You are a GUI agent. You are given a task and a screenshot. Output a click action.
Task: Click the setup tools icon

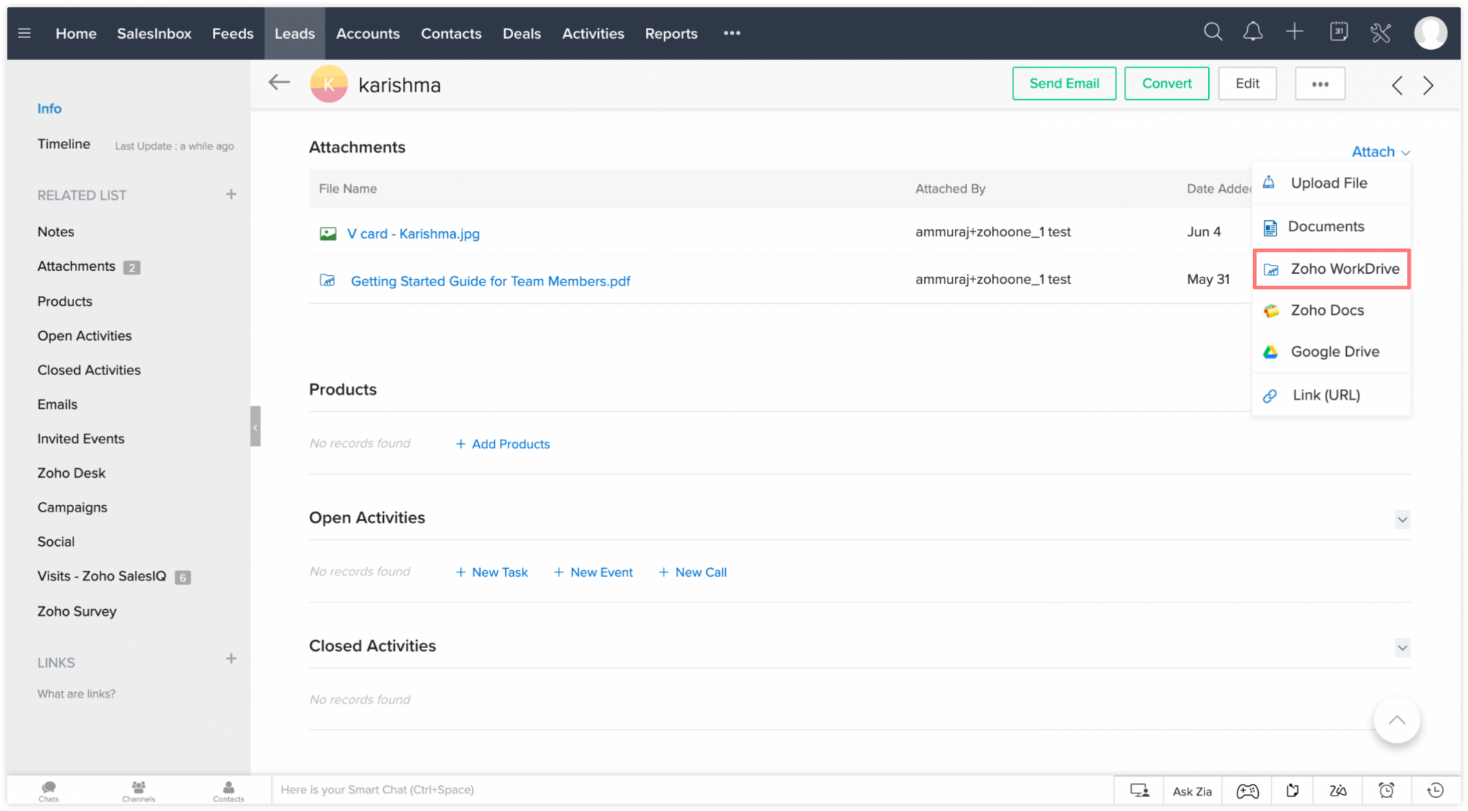click(x=1381, y=33)
